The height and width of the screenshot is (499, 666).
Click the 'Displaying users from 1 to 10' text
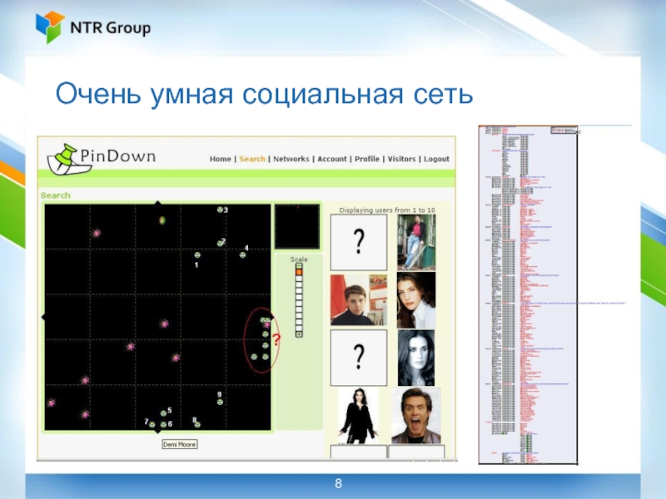[x=387, y=210]
